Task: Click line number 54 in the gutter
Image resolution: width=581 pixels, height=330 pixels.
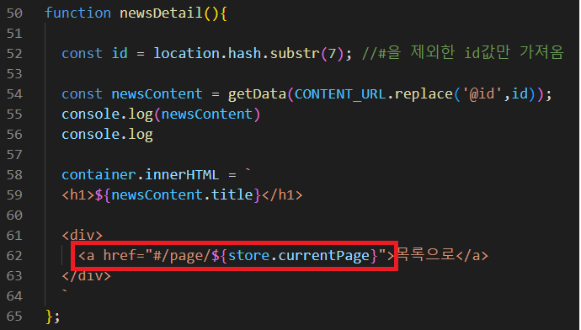Action: point(14,94)
